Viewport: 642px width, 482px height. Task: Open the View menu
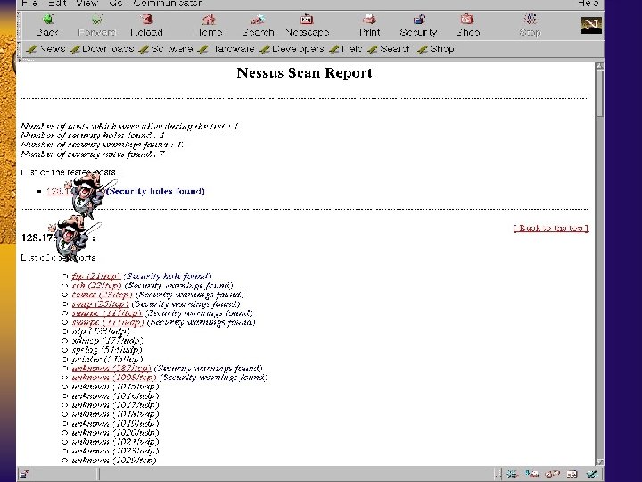[x=86, y=4]
